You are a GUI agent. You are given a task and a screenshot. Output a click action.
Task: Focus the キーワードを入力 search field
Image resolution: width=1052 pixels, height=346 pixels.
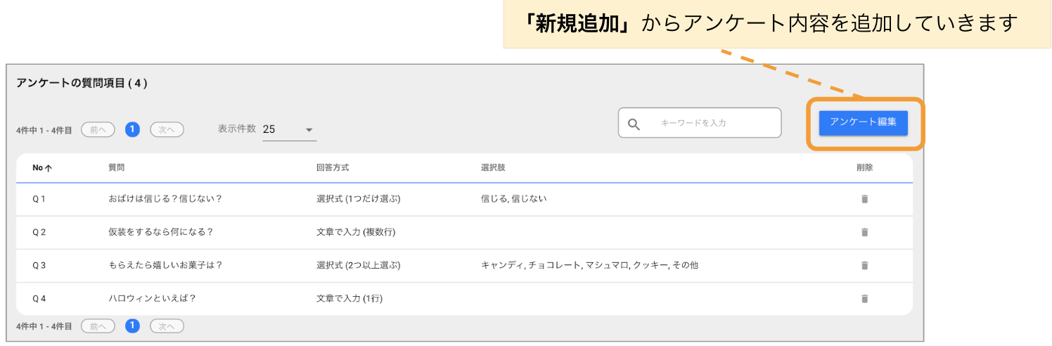coord(700,122)
